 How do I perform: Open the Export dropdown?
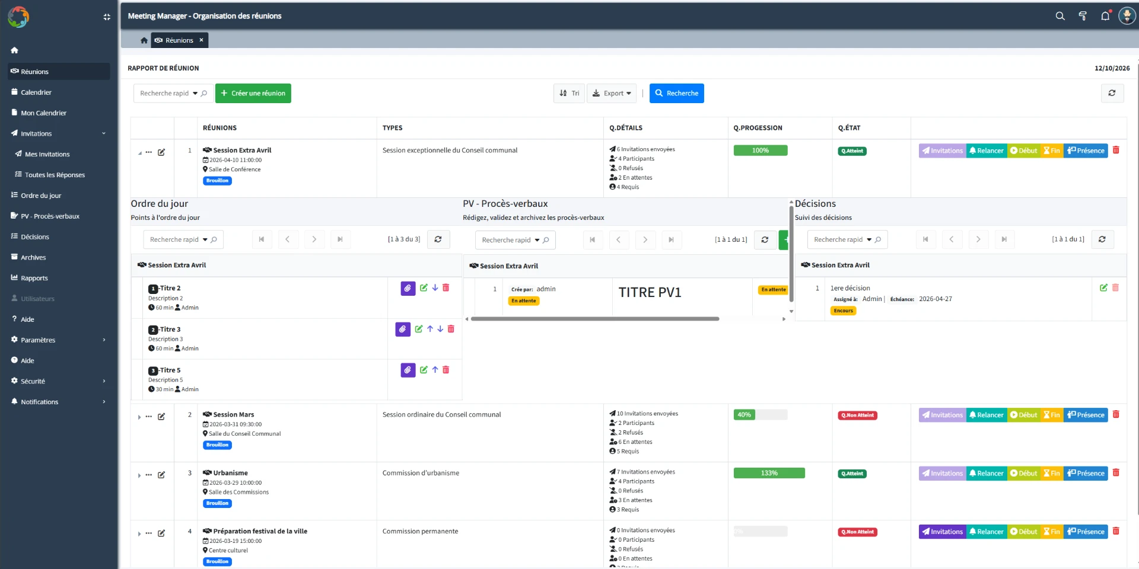[x=611, y=93]
